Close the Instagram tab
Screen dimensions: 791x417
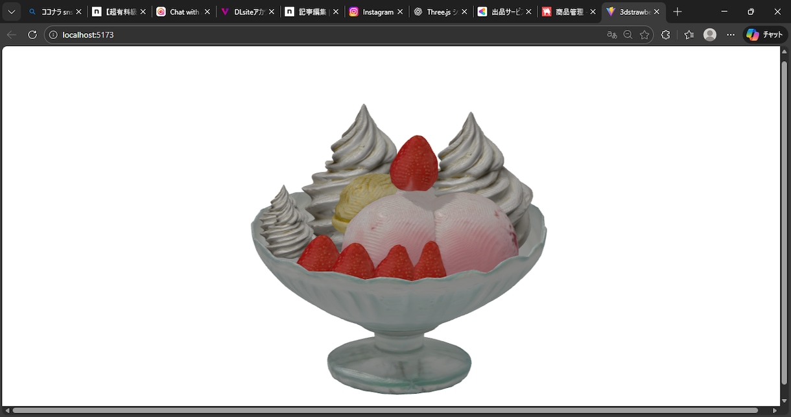pyautogui.click(x=400, y=12)
